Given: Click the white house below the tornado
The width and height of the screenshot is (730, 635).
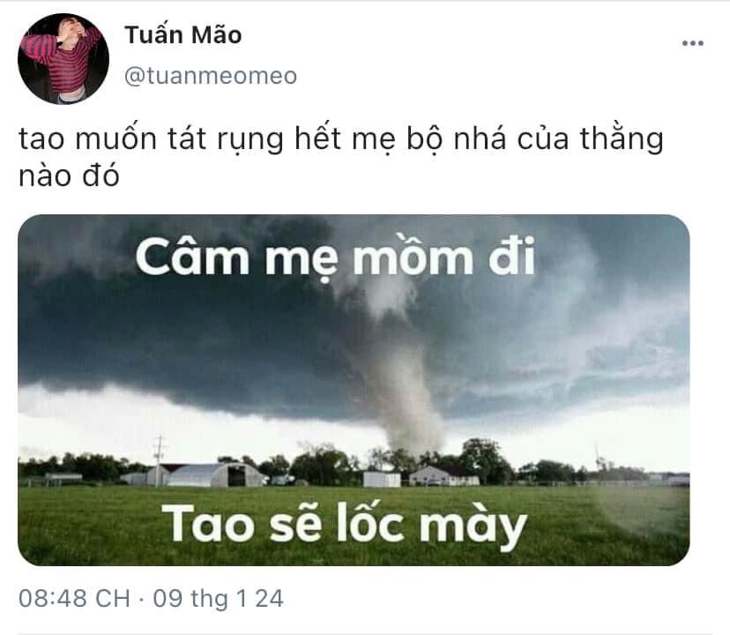Looking at the screenshot, I should (x=443, y=476).
